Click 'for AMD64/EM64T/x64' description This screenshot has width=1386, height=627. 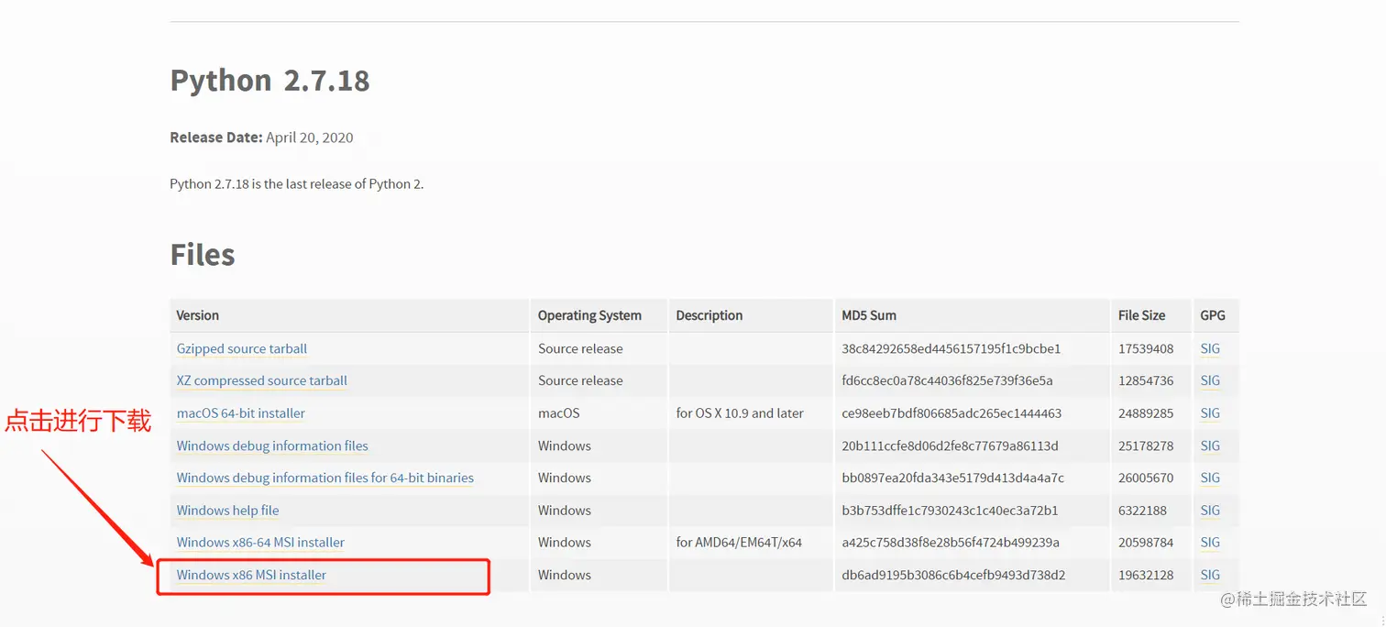pyautogui.click(x=739, y=543)
